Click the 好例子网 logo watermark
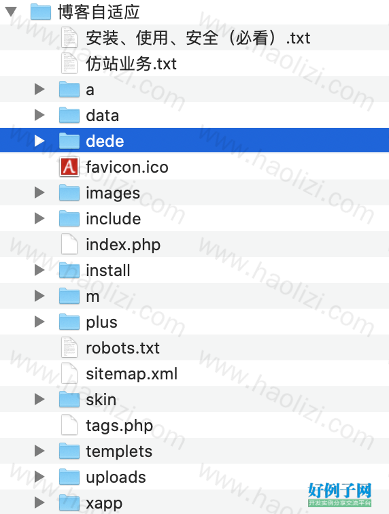 [339, 494]
